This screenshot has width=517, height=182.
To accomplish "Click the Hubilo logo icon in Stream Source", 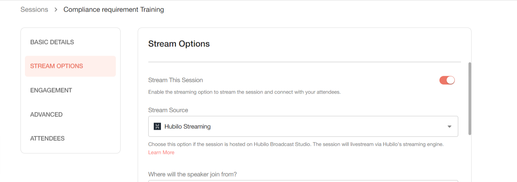I will pos(157,126).
